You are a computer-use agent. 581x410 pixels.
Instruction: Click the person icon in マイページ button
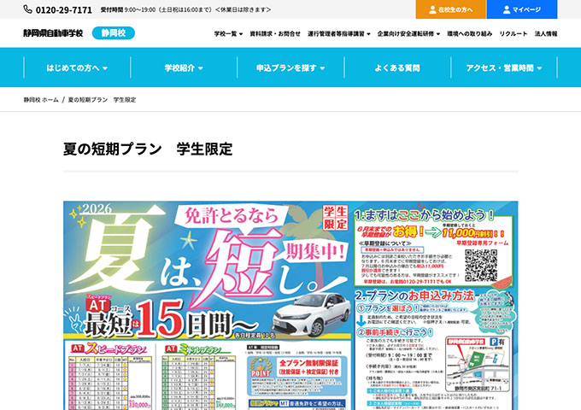(507, 9)
